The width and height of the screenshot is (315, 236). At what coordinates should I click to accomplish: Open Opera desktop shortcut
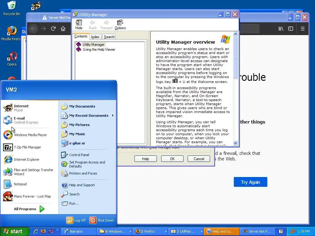tap(12, 59)
